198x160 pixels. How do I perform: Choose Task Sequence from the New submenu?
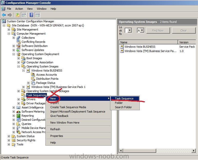[125, 98]
